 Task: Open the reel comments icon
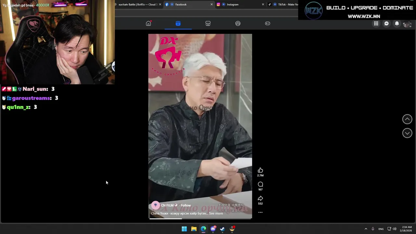[260, 184]
